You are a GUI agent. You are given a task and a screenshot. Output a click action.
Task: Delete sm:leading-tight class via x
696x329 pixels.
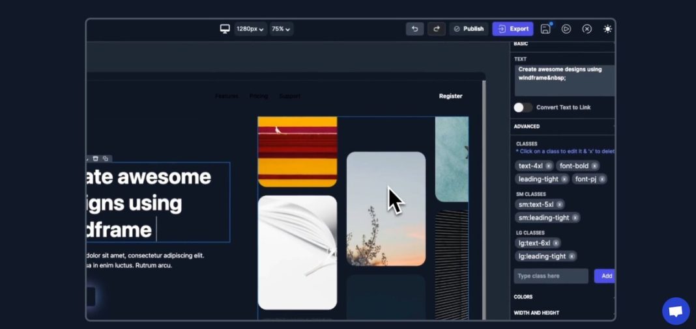pos(575,218)
